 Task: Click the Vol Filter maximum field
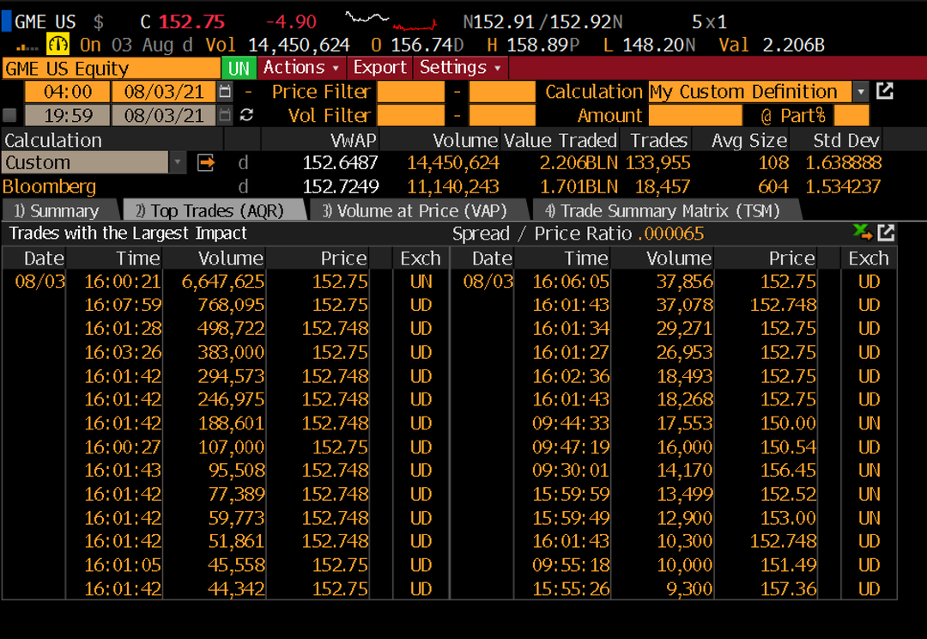point(502,115)
